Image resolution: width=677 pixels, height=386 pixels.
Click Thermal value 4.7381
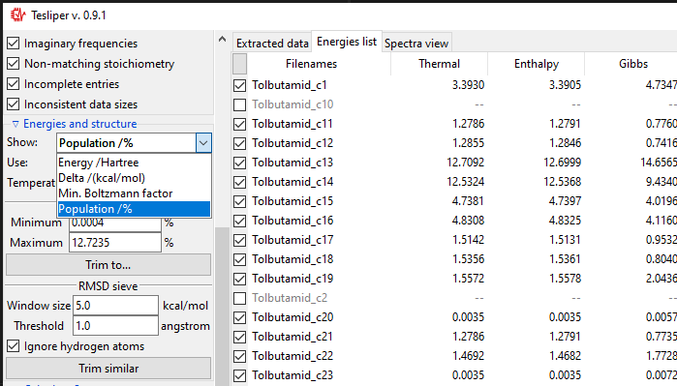pyautogui.click(x=468, y=201)
